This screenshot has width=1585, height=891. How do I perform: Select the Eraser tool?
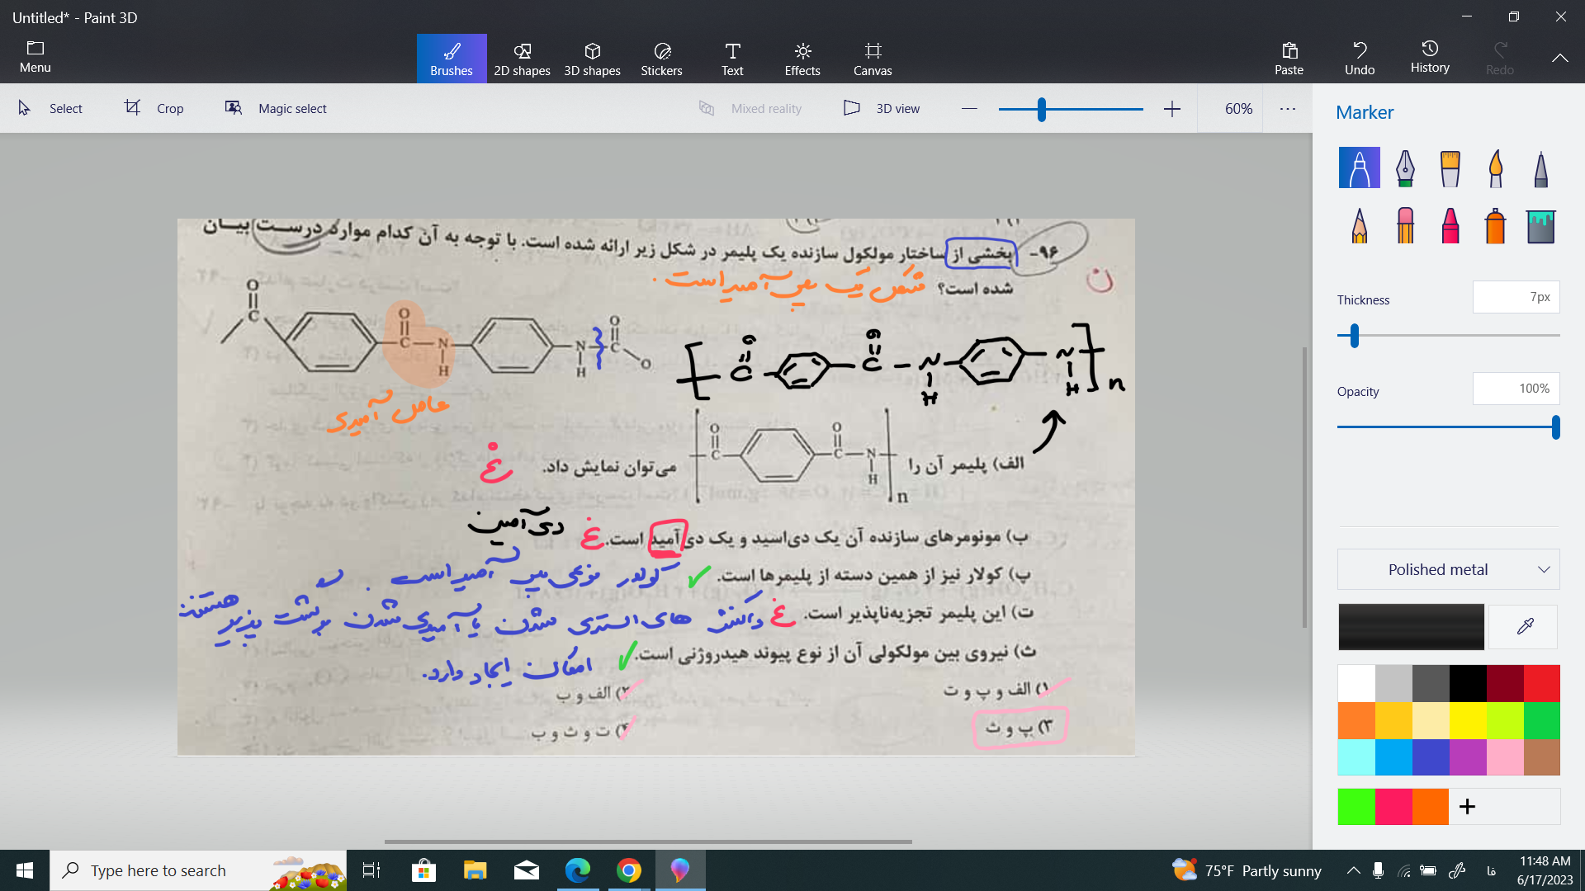(1405, 224)
